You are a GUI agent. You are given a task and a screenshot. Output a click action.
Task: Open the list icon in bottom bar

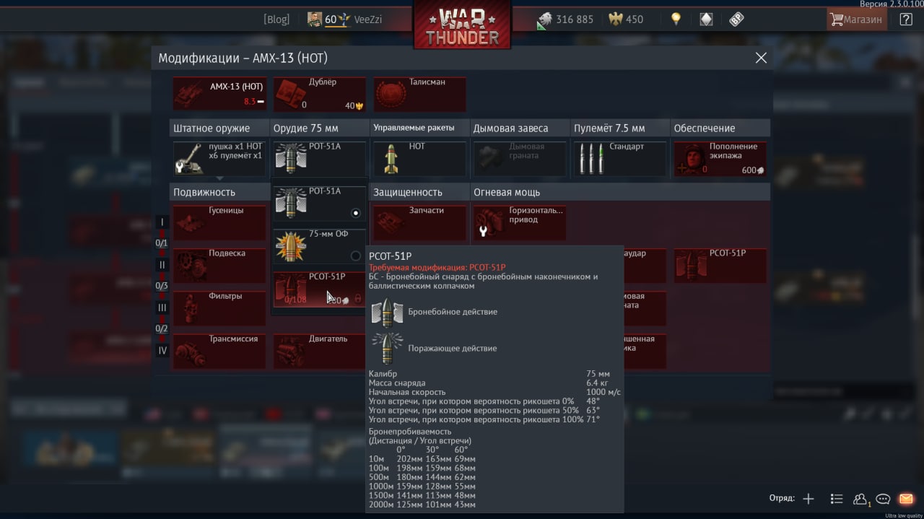tap(836, 499)
